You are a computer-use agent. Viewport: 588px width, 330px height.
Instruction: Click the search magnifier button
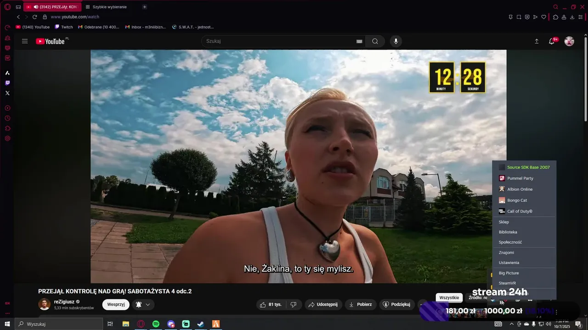click(x=375, y=41)
